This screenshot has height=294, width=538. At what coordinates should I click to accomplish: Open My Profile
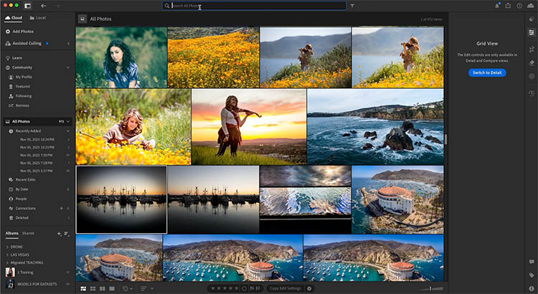pyautogui.click(x=21, y=77)
